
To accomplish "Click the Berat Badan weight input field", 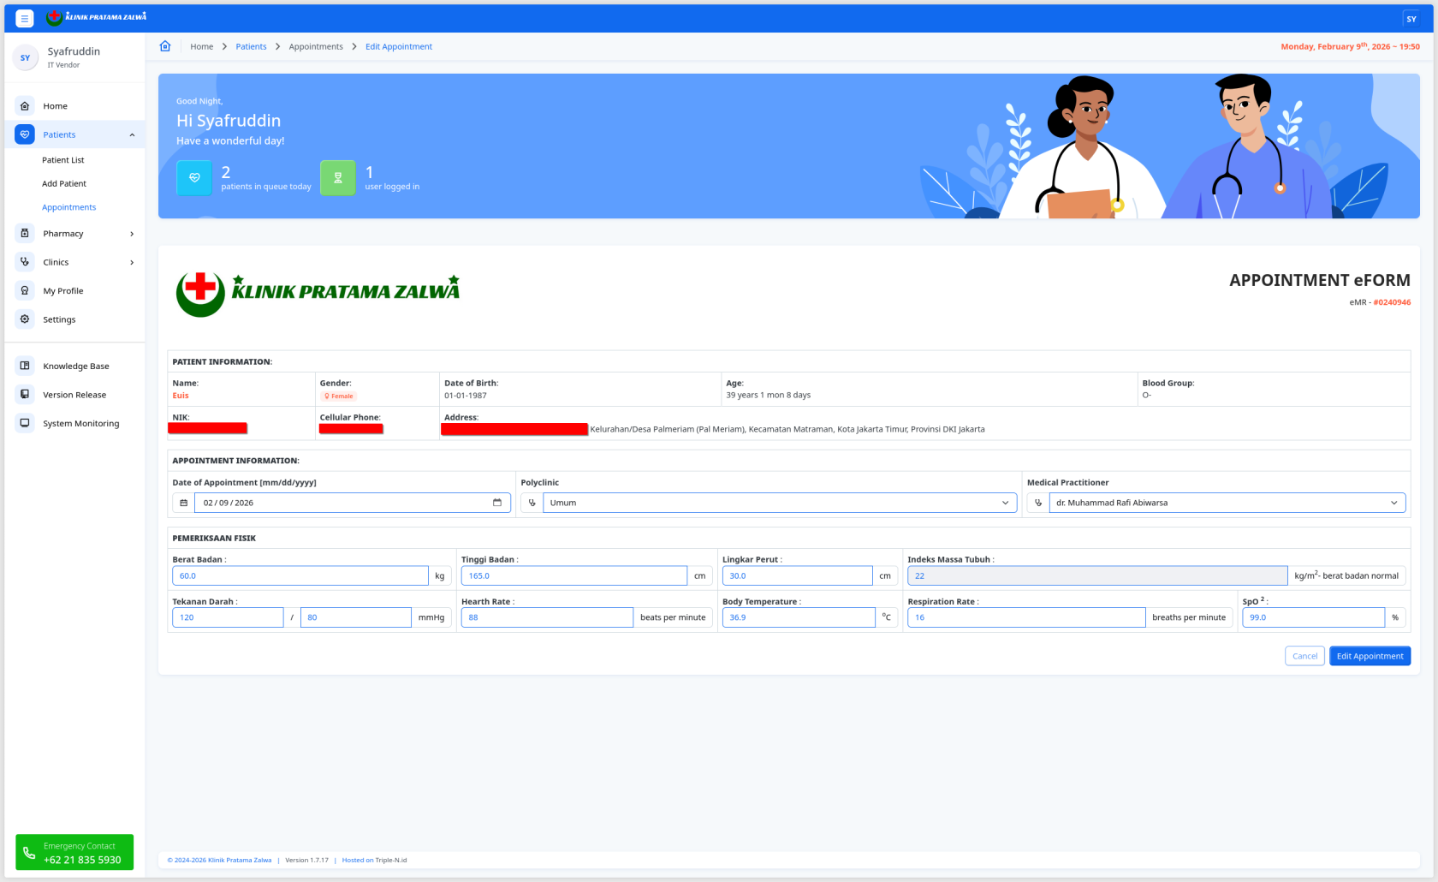I will 300,575.
